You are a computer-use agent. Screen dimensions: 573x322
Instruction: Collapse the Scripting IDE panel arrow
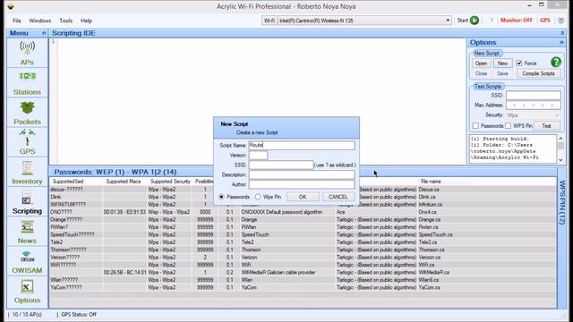point(562,33)
